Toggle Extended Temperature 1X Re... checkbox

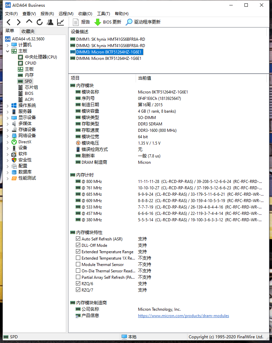pos(78,258)
